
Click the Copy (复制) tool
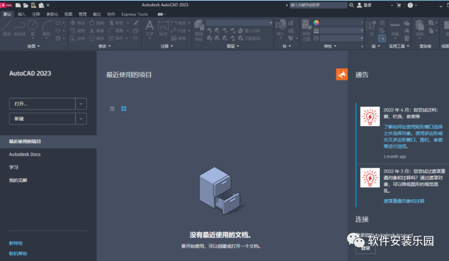[78, 30]
